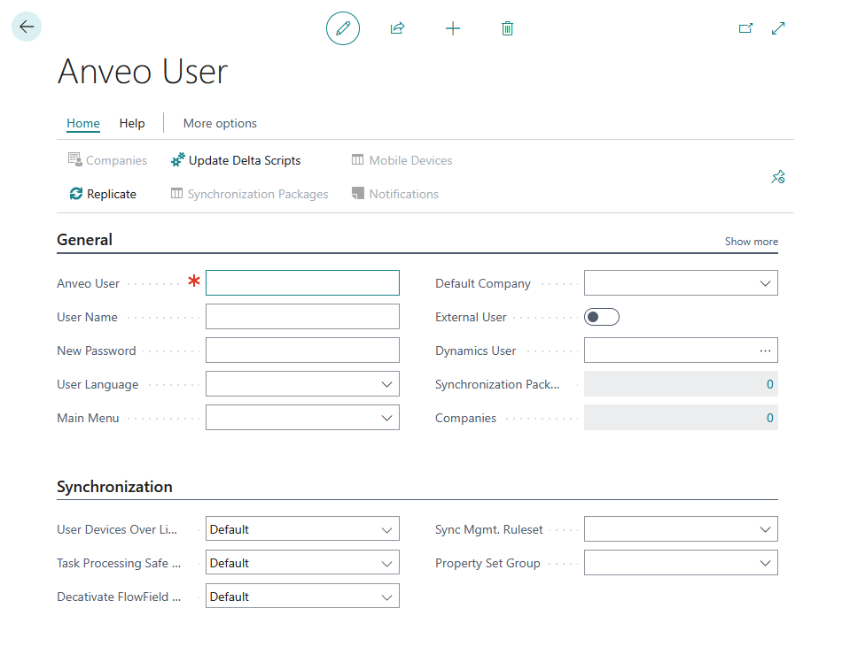Click the Update Delta Scripts gear icon

tap(178, 160)
